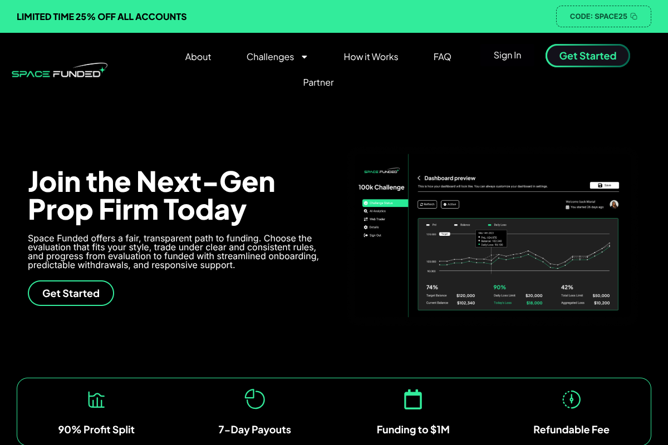This screenshot has height=445, width=668.
Task: Click Sign In link
Action: point(507,55)
